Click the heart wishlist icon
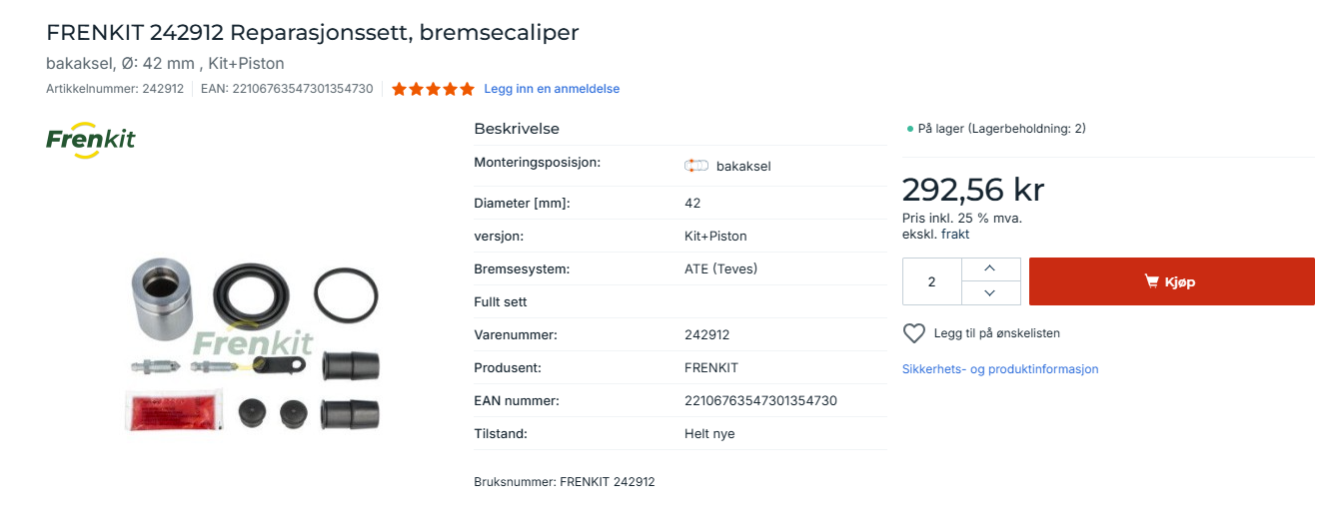1333x522 pixels. (x=913, y=333)
